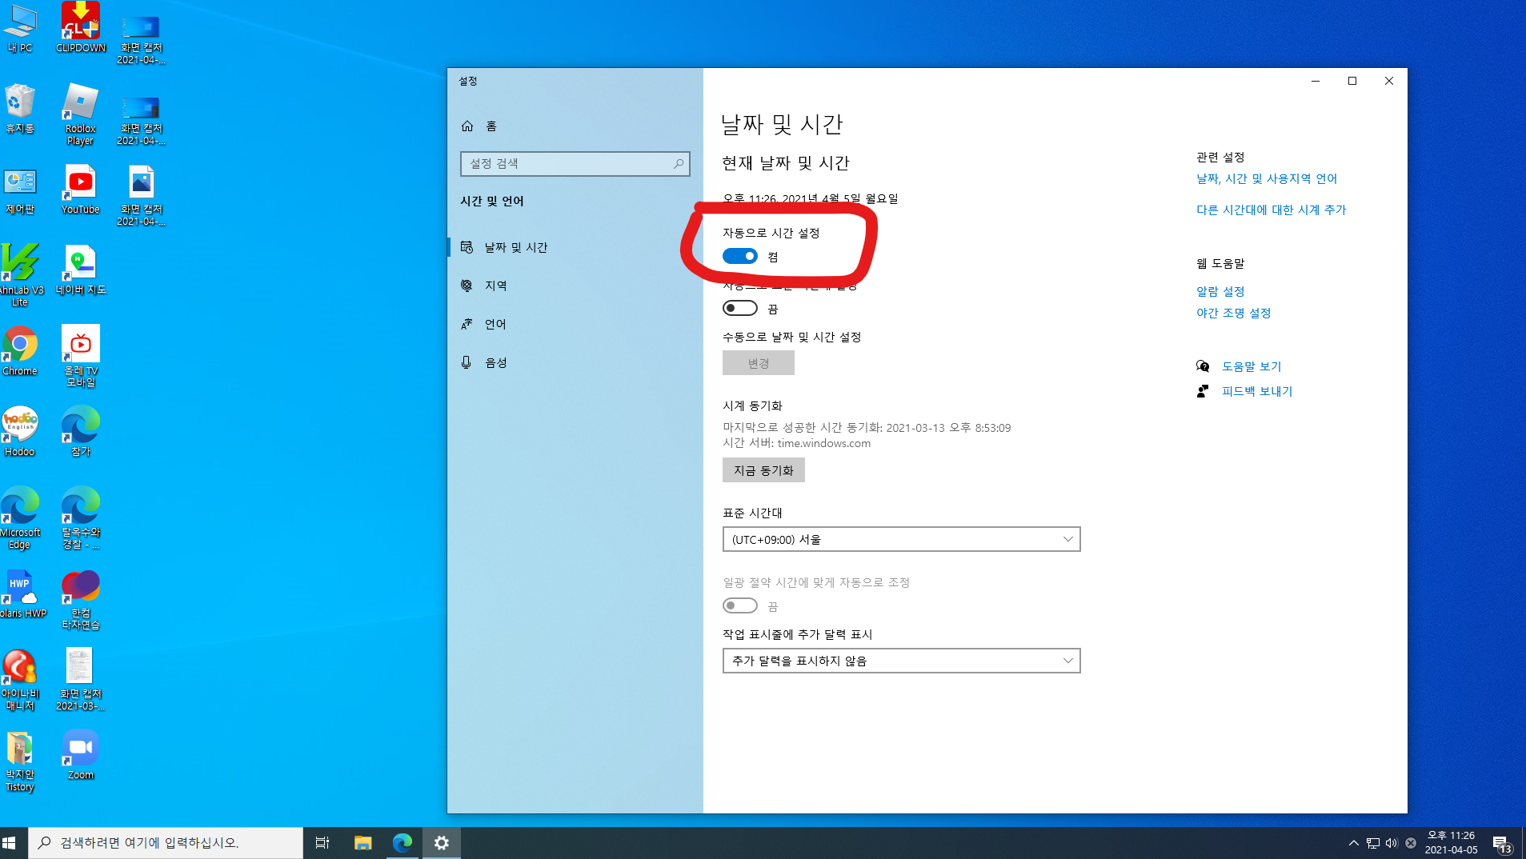Open File Explorer from the taskbar
Viewport: 1526px width, 859px height.
[x=363, y=842]
